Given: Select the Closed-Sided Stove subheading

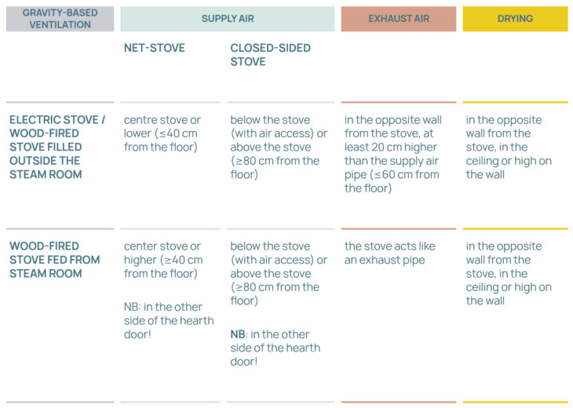Looking at the screenshot, I should coord(270,54).
